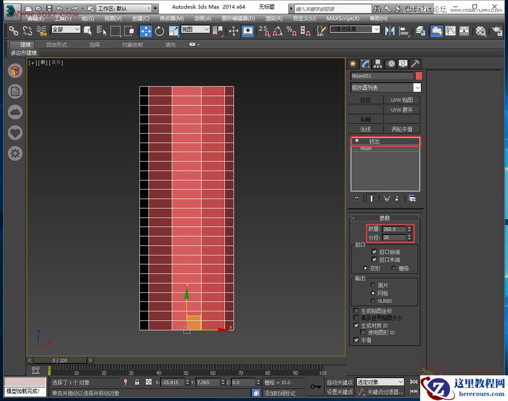
Task: Click the UVW 贴图 modifier button
Action: 402,100
